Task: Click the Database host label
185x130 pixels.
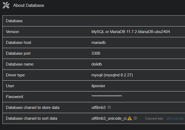Action: [x=18, y=42]
